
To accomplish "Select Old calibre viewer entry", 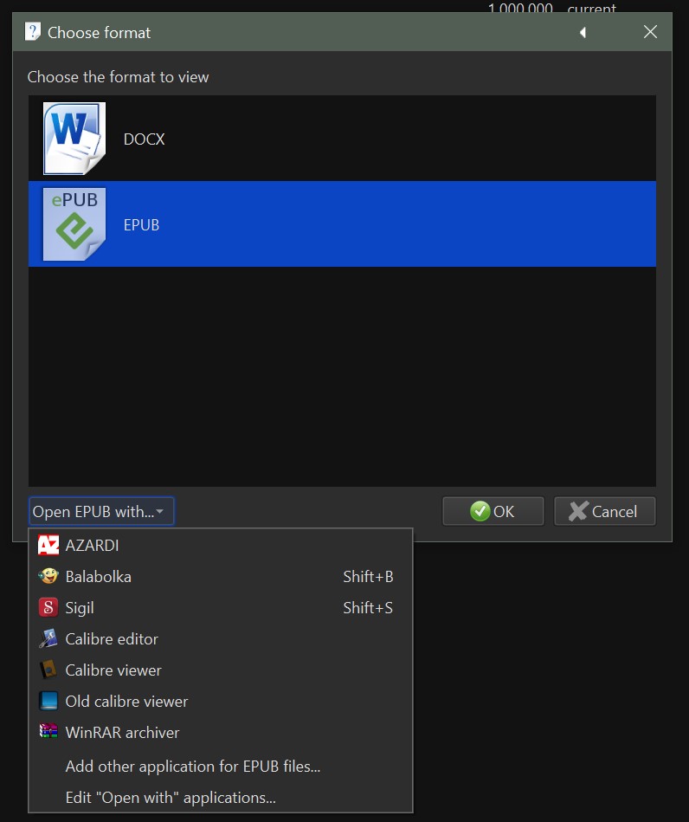I will [221, 701].
